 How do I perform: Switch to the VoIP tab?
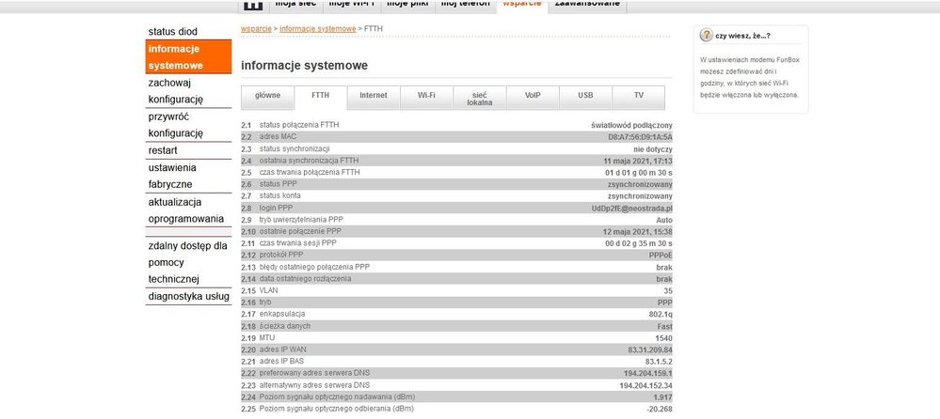pyautogui.click(x=533, y=96)
